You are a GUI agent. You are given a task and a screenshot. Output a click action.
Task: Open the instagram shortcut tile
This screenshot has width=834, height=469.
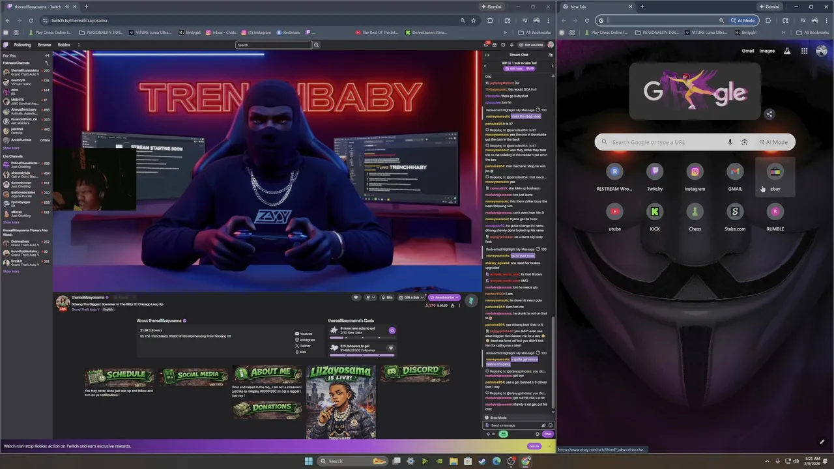pos(695,177)
